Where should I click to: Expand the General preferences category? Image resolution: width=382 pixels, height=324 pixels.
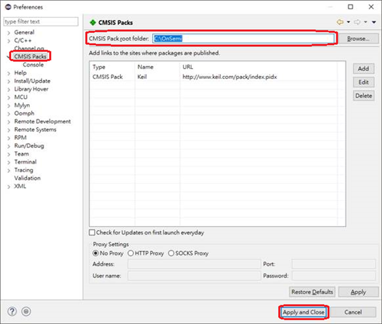click(9, 33)
